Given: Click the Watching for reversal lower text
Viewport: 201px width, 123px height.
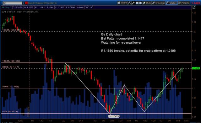Looking at the screenshot, I should point(121,43).
